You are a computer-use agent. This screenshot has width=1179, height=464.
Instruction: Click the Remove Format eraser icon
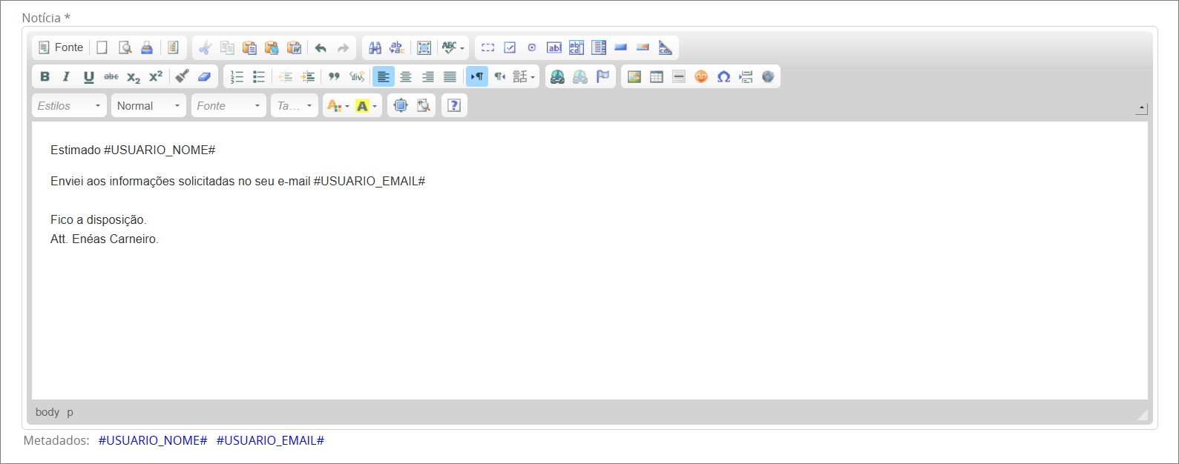(x=204, y=76)
